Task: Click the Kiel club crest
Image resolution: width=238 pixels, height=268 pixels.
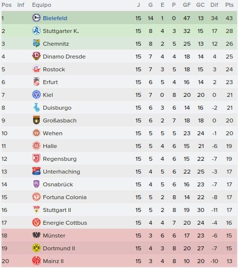Action: pyautogui.click(x=36, y=94)
